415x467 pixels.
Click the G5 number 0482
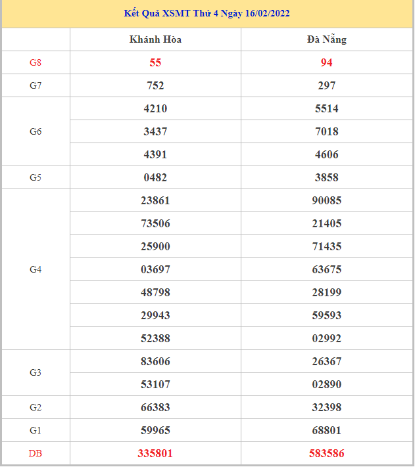point(155,177)
